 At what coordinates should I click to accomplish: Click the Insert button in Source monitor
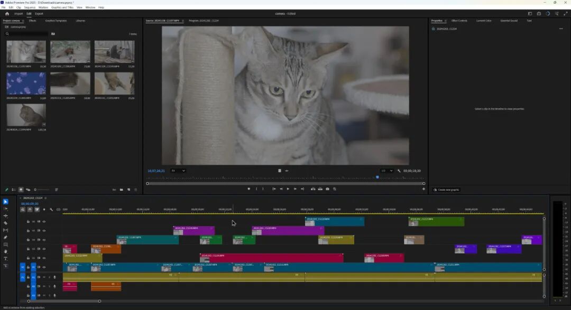coord(313,189)
